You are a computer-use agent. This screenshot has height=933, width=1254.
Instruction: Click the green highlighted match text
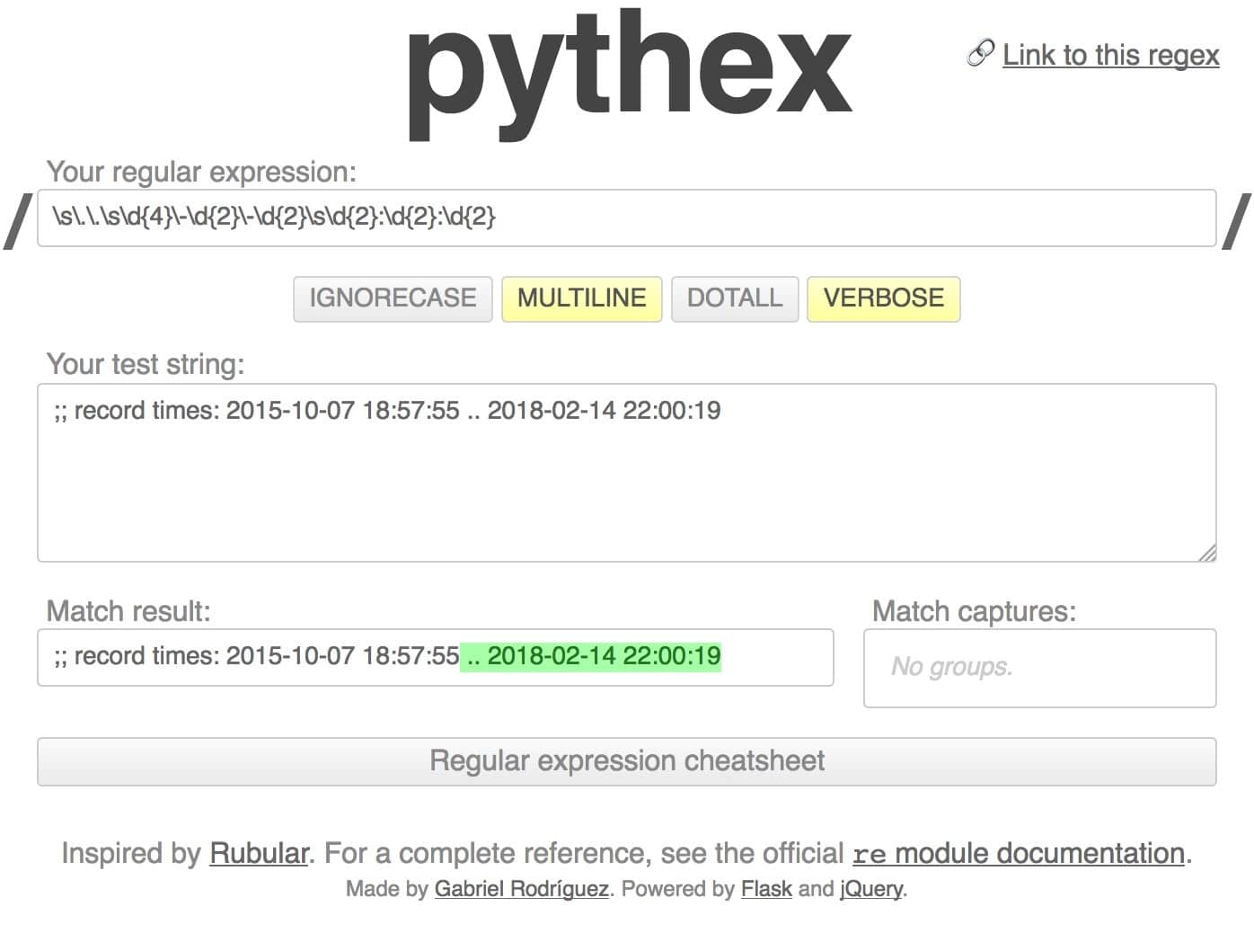593,657
